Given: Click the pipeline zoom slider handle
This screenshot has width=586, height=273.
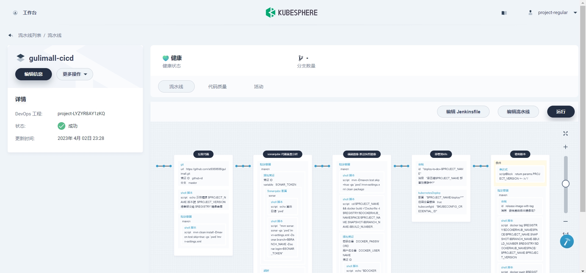Looking at the screenshot, I should pyautogui.click(x=566, y=184).
